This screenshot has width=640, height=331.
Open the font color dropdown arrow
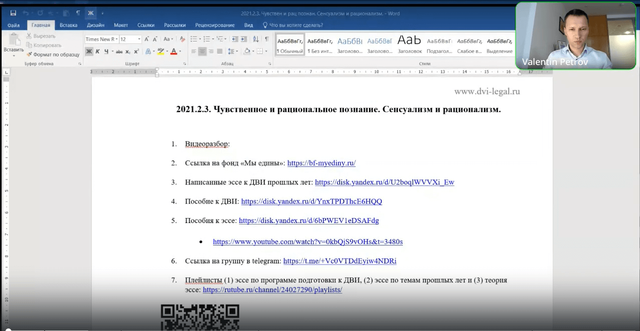click(x=180, y=51)
